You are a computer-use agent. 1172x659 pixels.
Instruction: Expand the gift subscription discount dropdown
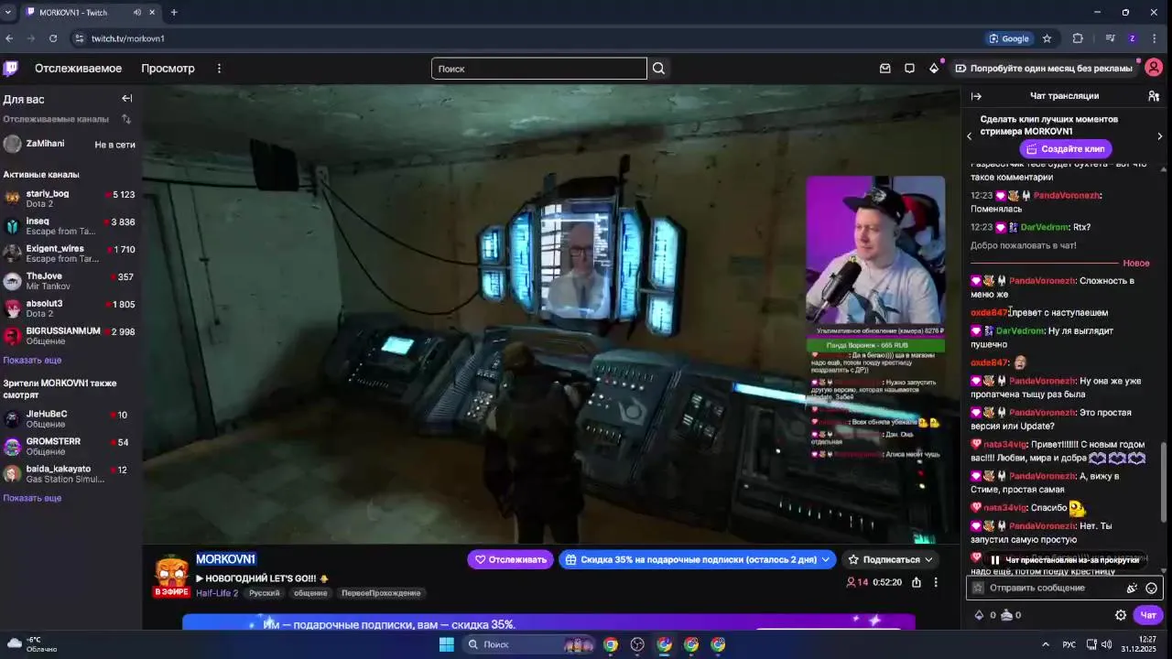click(826, 559)
